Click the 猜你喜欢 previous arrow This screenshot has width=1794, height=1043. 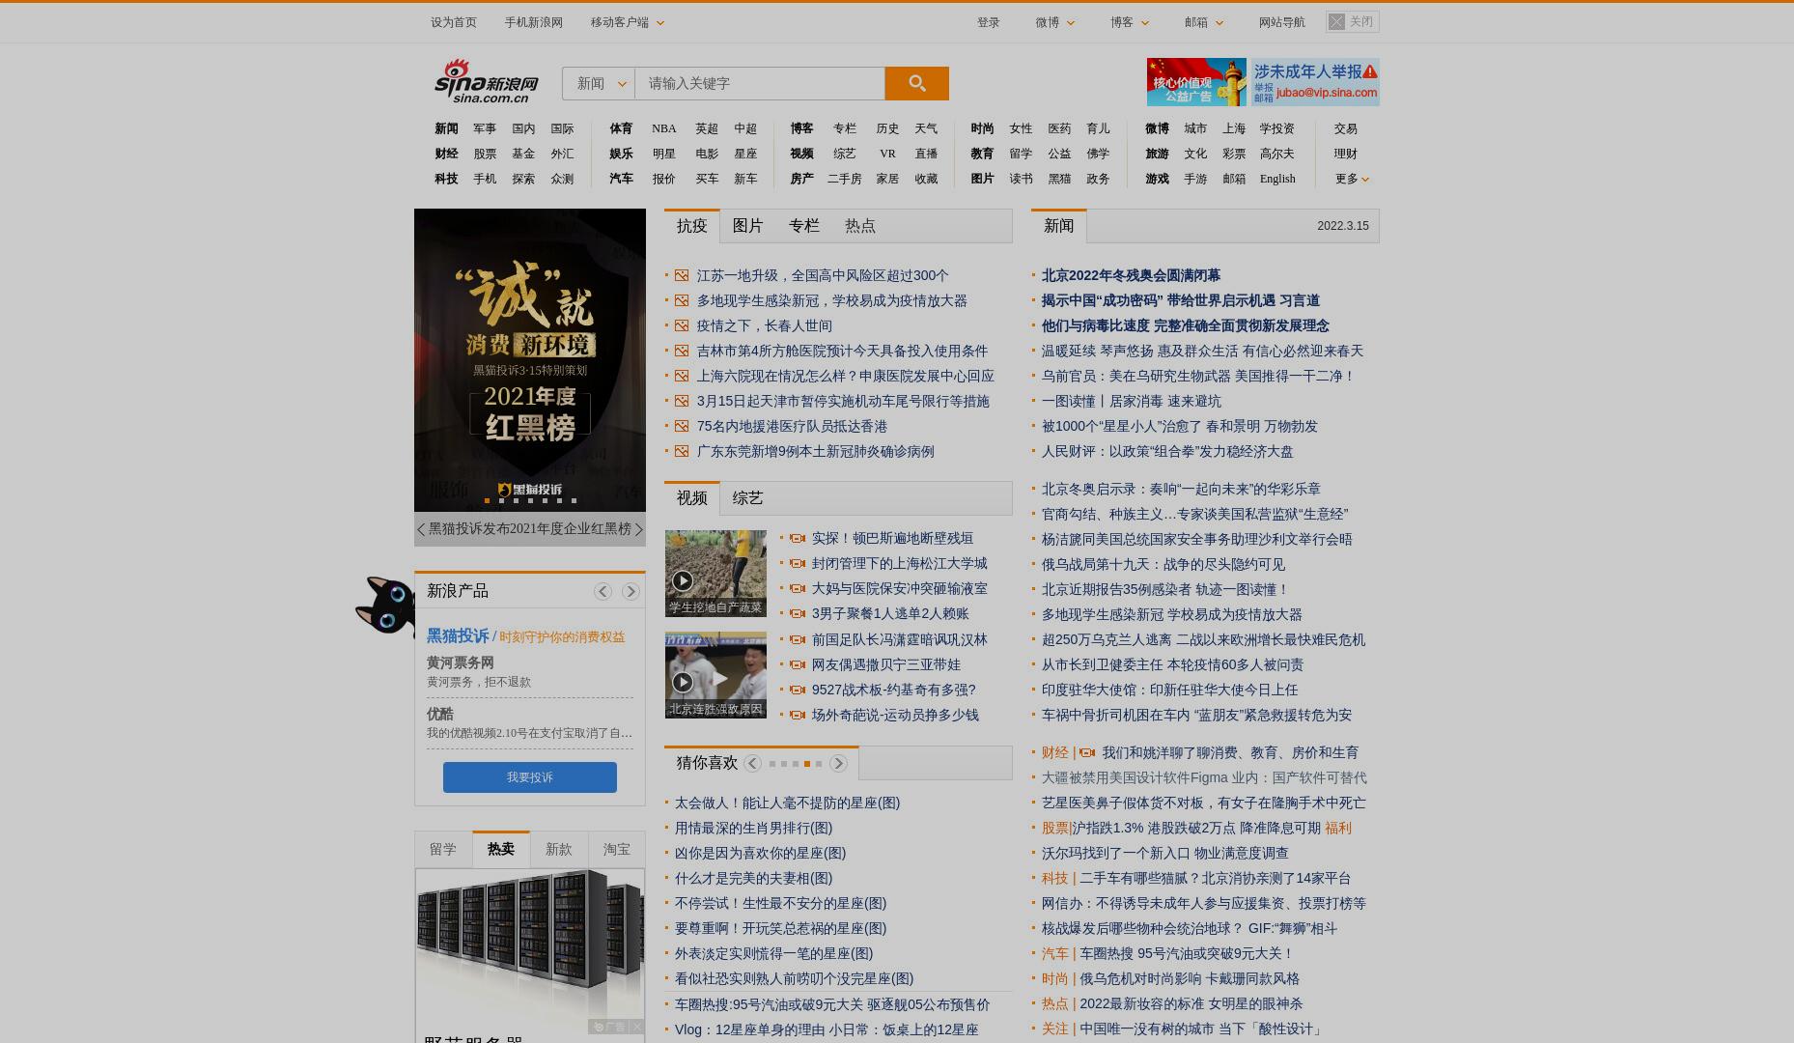tap(752, 763)
